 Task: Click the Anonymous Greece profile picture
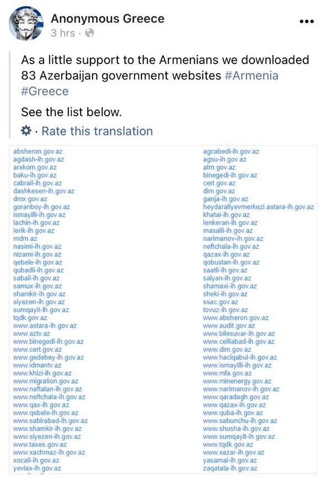tap(26, 24)
